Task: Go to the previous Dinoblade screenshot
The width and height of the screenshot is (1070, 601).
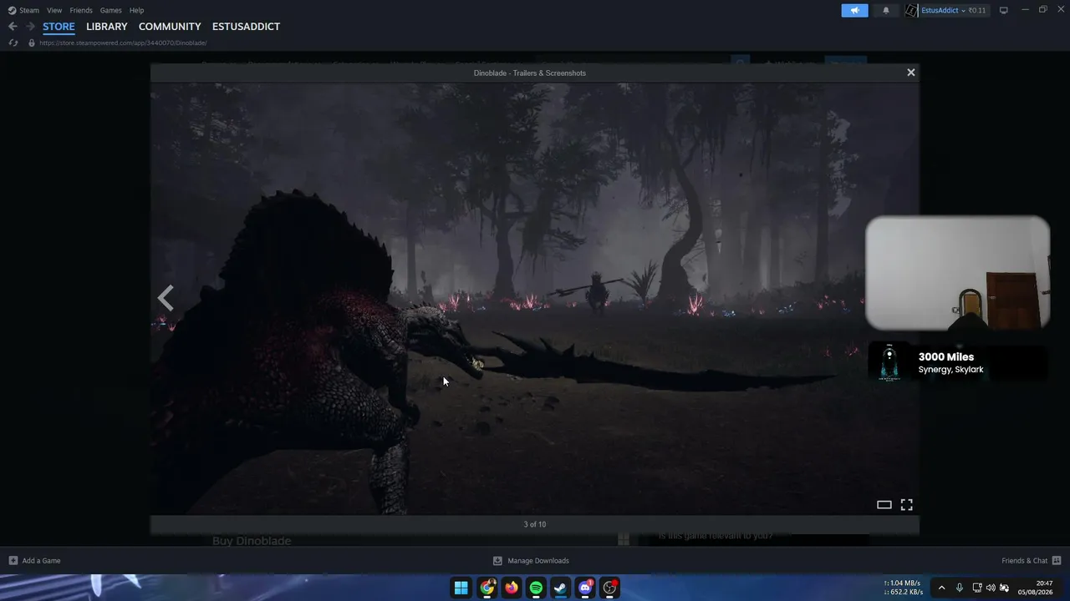Action: (166, 298)
